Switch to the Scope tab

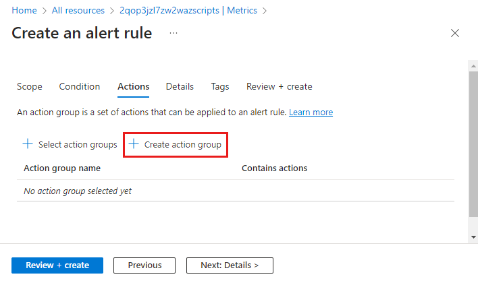(30, 87)
